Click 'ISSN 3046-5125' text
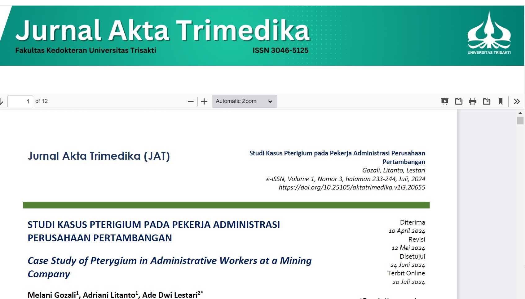The image size is (525, 299). (x=280, y=50)
